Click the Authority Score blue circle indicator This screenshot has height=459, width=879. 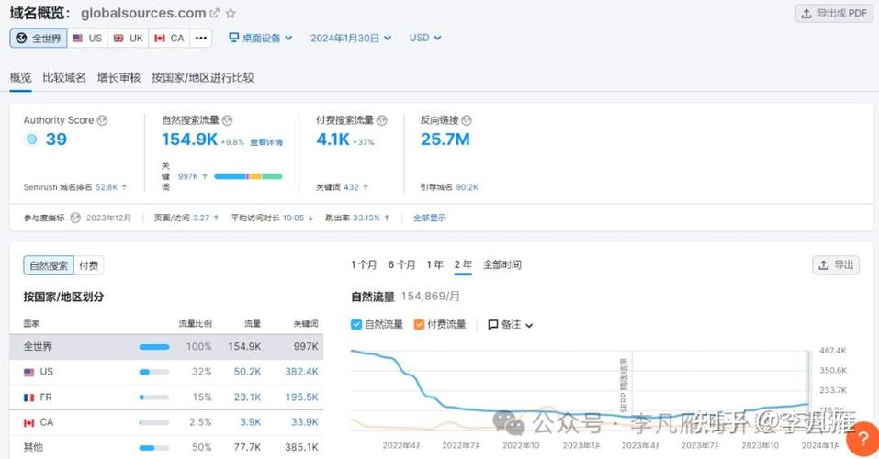[x=32, y=139]
